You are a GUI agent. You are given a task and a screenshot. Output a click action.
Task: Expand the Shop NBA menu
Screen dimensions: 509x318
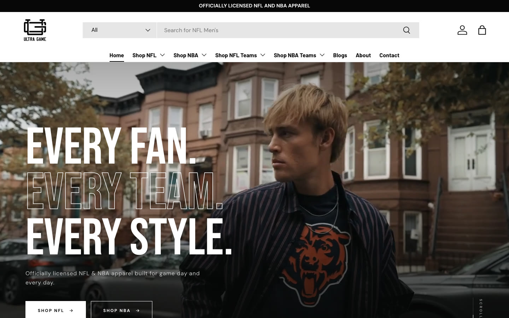[x=190, y=55]
